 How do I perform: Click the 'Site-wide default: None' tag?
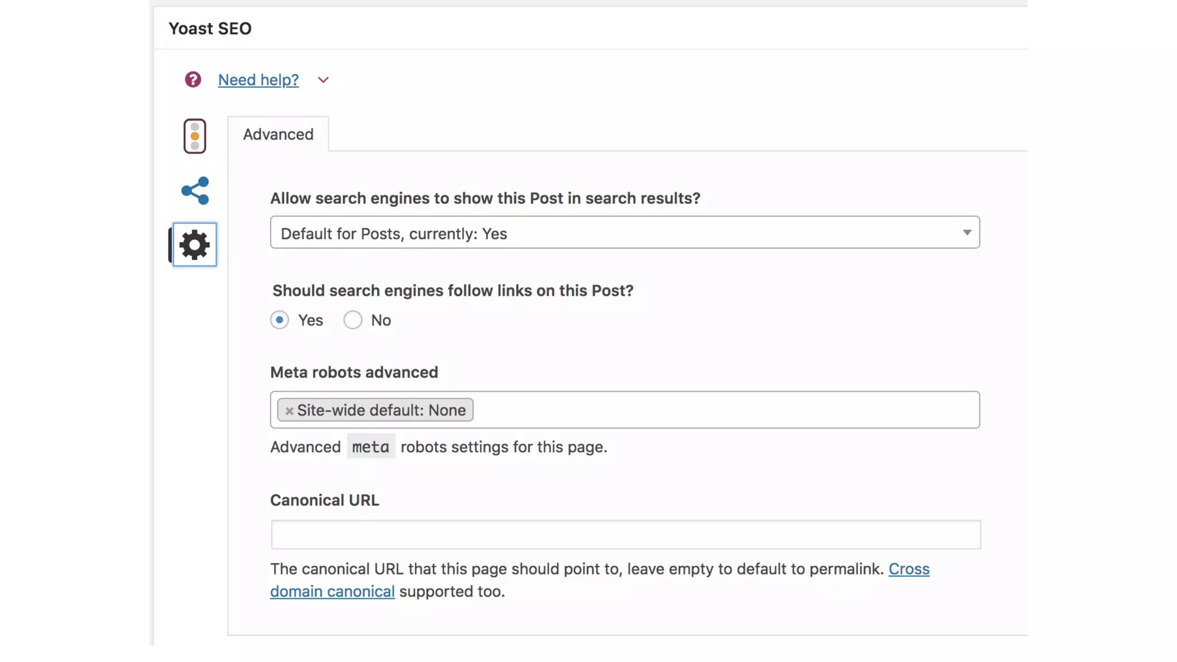[382, 410]
